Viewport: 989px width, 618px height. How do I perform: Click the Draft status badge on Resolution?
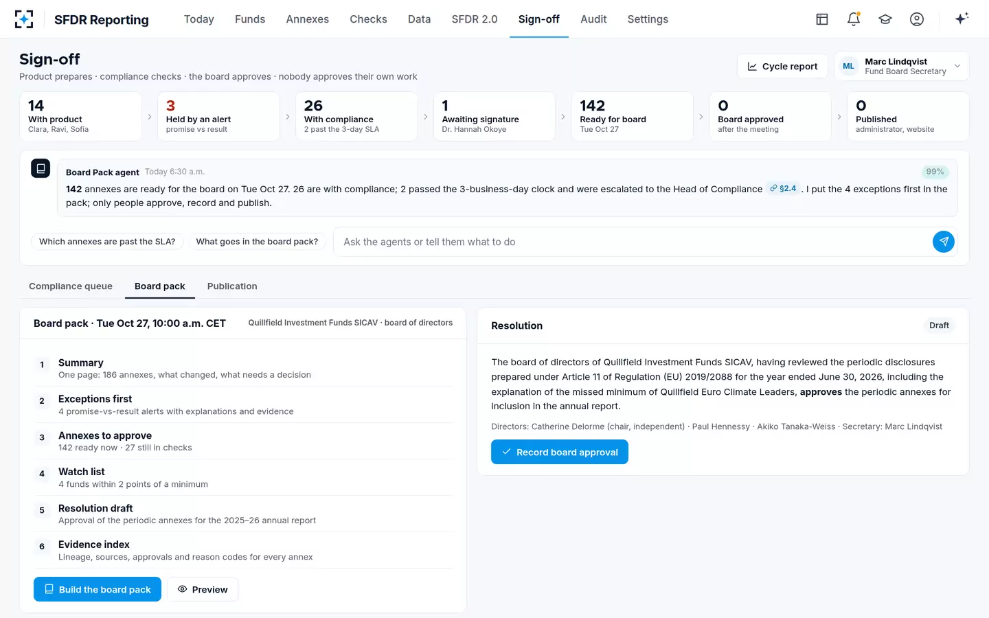pyautogui.click(x=939, y=325)
